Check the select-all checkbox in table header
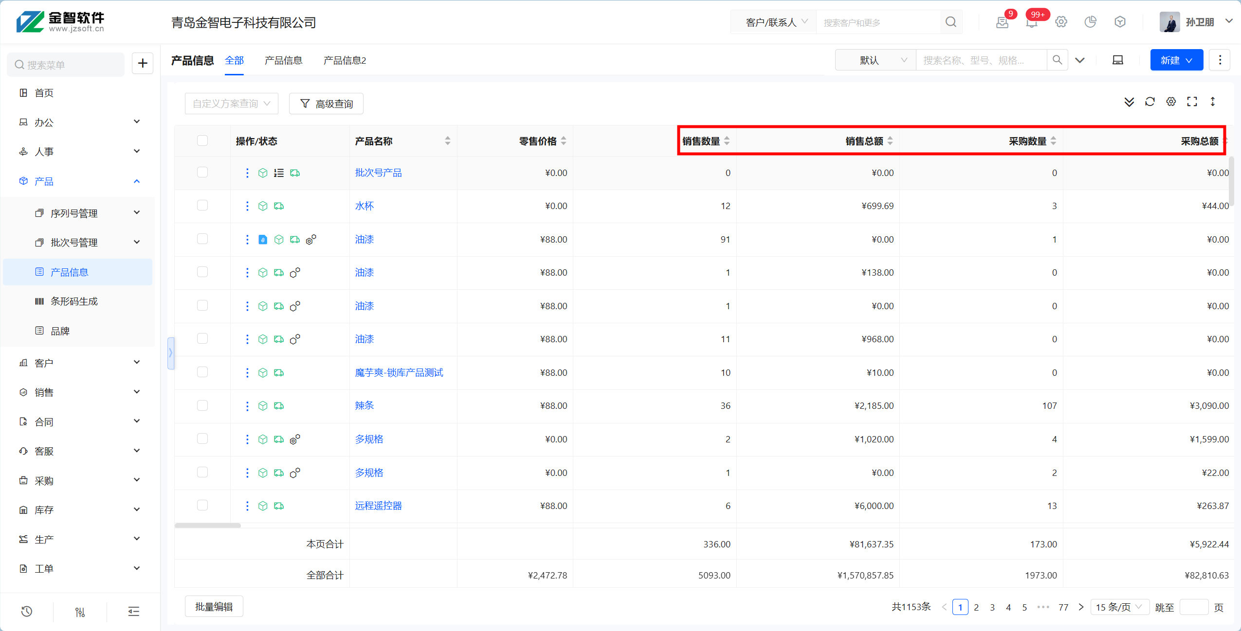1241x631 pixels. [202, 141]
